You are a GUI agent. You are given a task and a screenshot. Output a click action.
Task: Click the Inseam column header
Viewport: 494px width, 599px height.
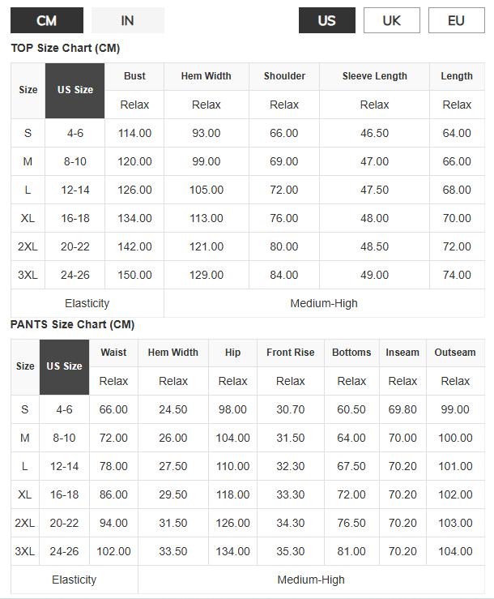402,353
